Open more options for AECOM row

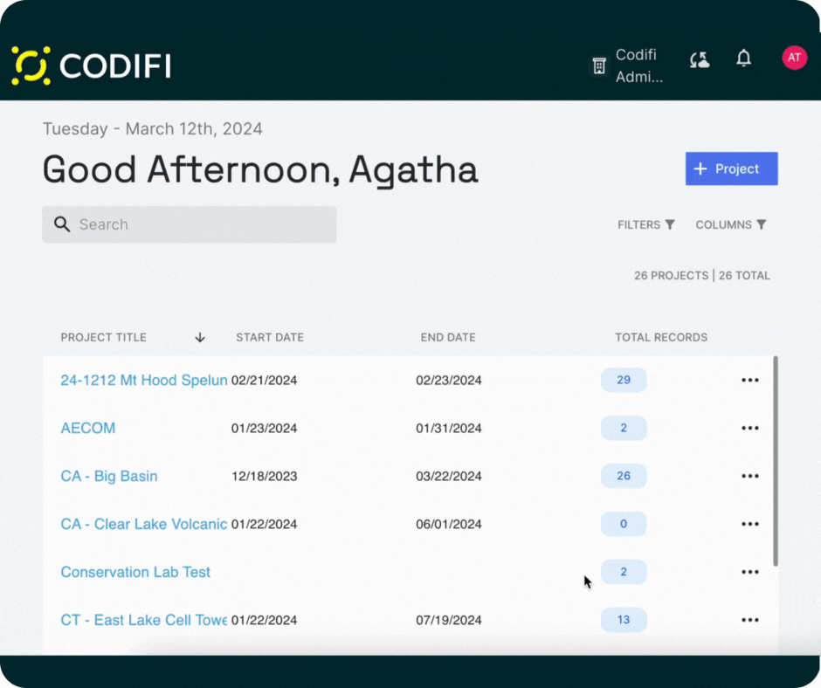(749, 429)
